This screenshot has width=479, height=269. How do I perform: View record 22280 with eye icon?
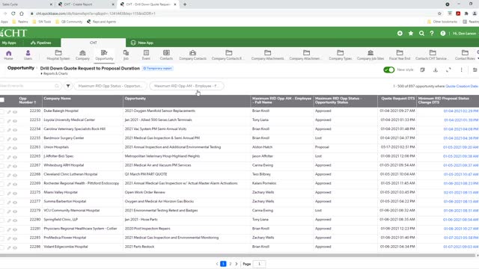[x=15, y=220]
